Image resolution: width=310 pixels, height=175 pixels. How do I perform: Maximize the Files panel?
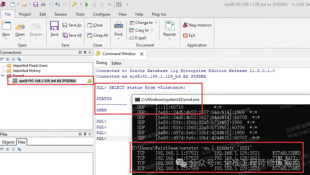[x=80, y=134]
